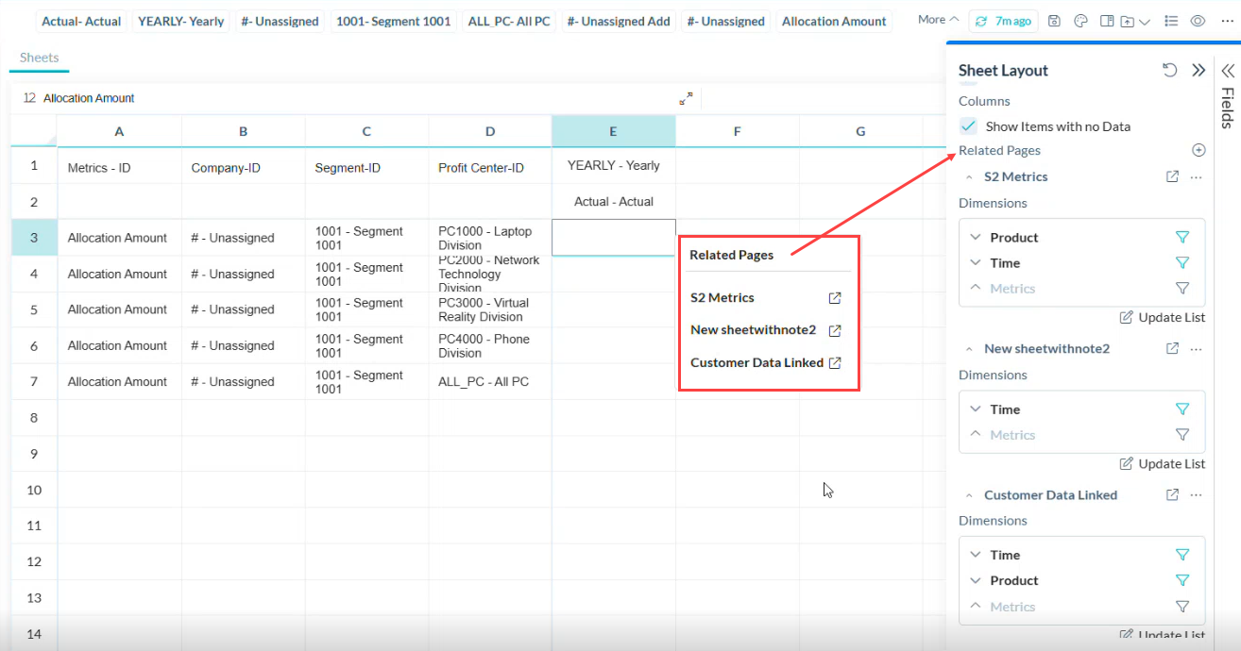Image resolution: width=1241 pixels, height=651 pixels.
Task: Click filter icon for Product under S2 Metrics
Action: pyautogui.click(x=1181, y=238)
